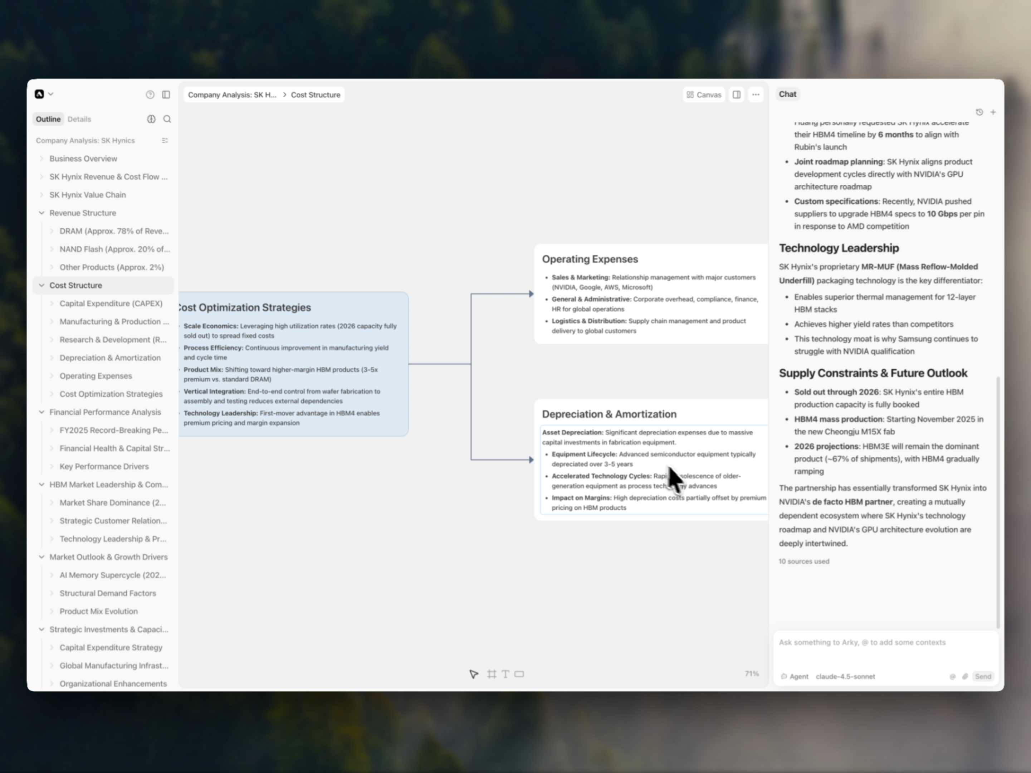Start a new chat with plus icon
1031x773 pixels.
pos(993,112)
